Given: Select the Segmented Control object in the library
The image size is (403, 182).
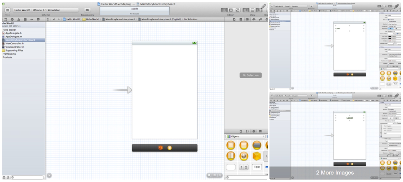Looking at the screenshot, I should pyautogui.click(x=244, y=167).
